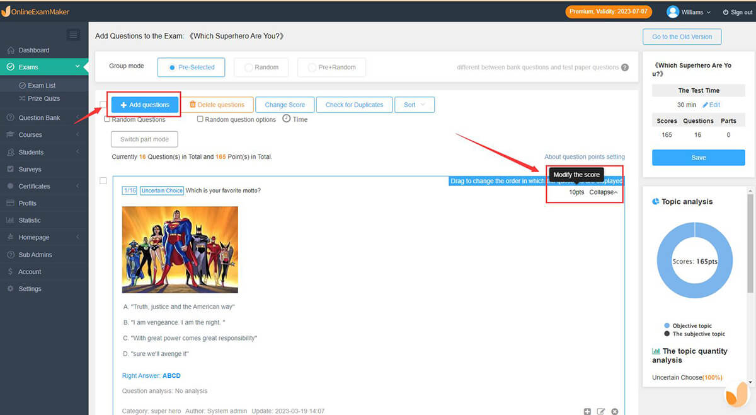
Task: Select Random group mode
Action: click(x=261, y=67)
